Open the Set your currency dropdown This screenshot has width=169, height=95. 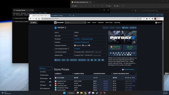[129, 69]
